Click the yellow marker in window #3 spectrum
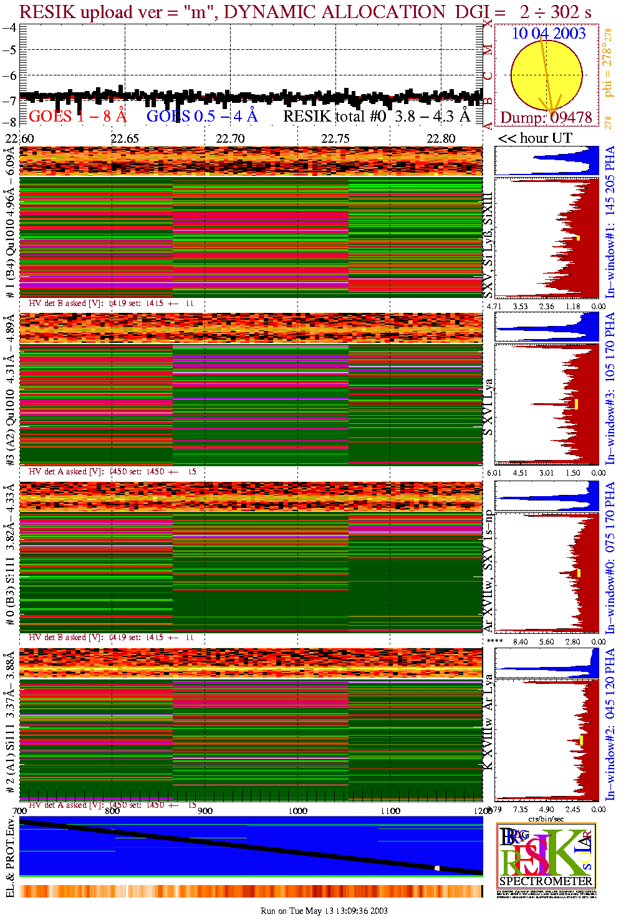This screenshot has width=626, height=920. click(x=577, y=404)
